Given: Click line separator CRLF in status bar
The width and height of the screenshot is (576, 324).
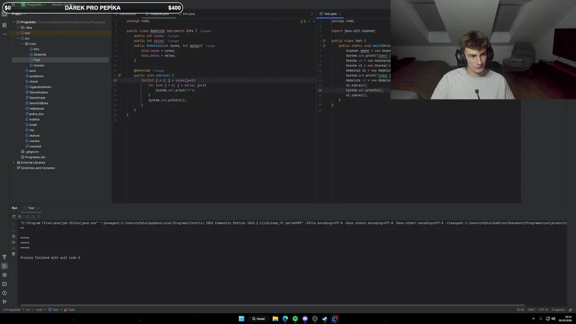Looking at the screenshot, I should coord(531,310).
